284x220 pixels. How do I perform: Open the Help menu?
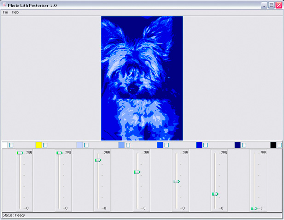click(15, 12)
